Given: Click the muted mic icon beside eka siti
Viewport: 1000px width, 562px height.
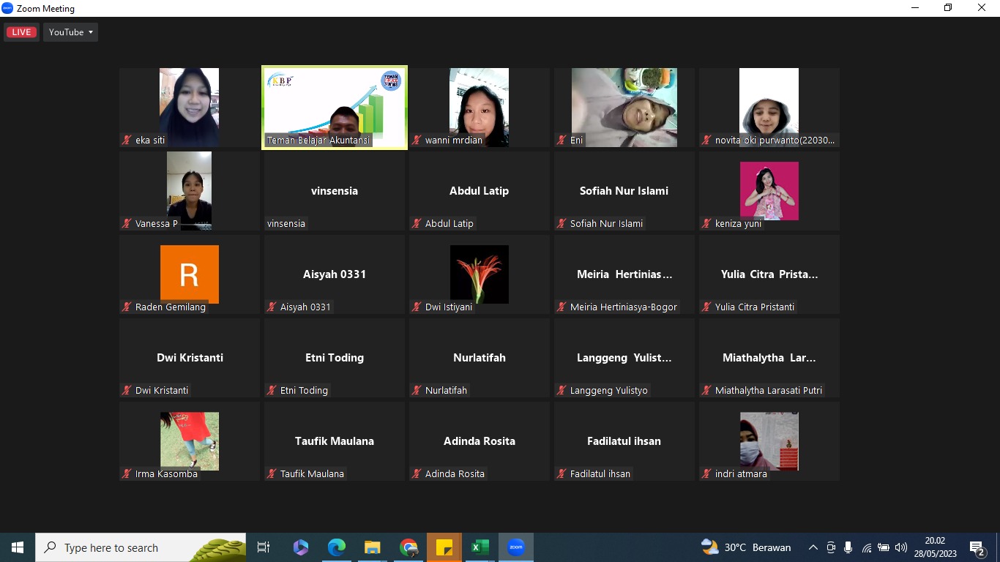Looking at the screenshot, I should point(127,140).
